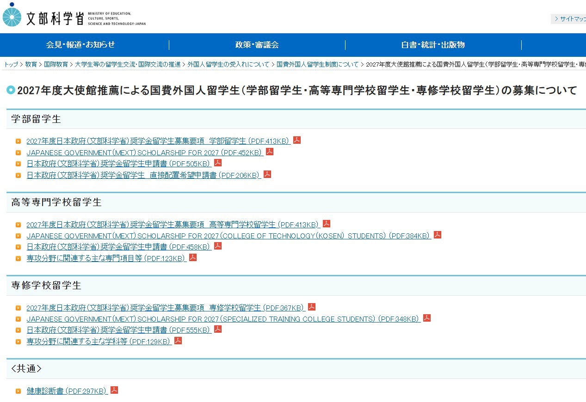
Task: Open PDF icon beside 健康診断書
Action: point(113,390)
